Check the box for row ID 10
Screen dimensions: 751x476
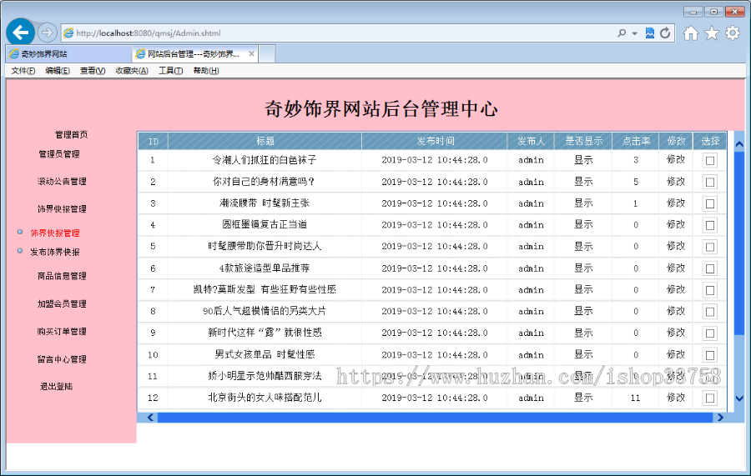[x=710, y=355]
